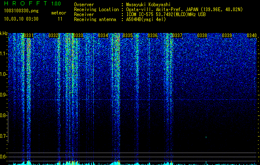The image size is (260, 165).
Task: Click the Receiving Location label
Action: [96, 9]
